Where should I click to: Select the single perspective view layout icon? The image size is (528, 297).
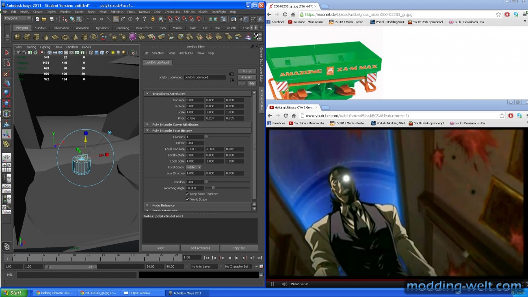pos(6,157)
